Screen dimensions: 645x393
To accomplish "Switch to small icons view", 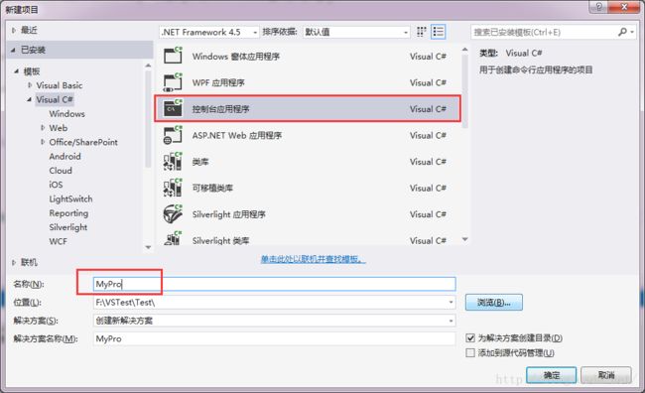I will [421, 32].
